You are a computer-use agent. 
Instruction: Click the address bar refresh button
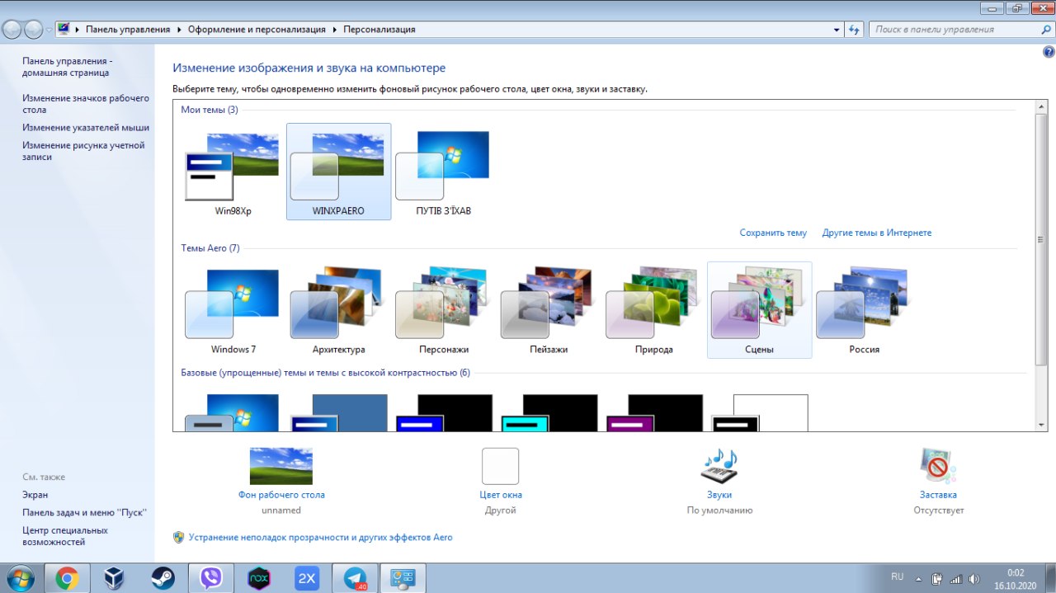coord(854,29)
